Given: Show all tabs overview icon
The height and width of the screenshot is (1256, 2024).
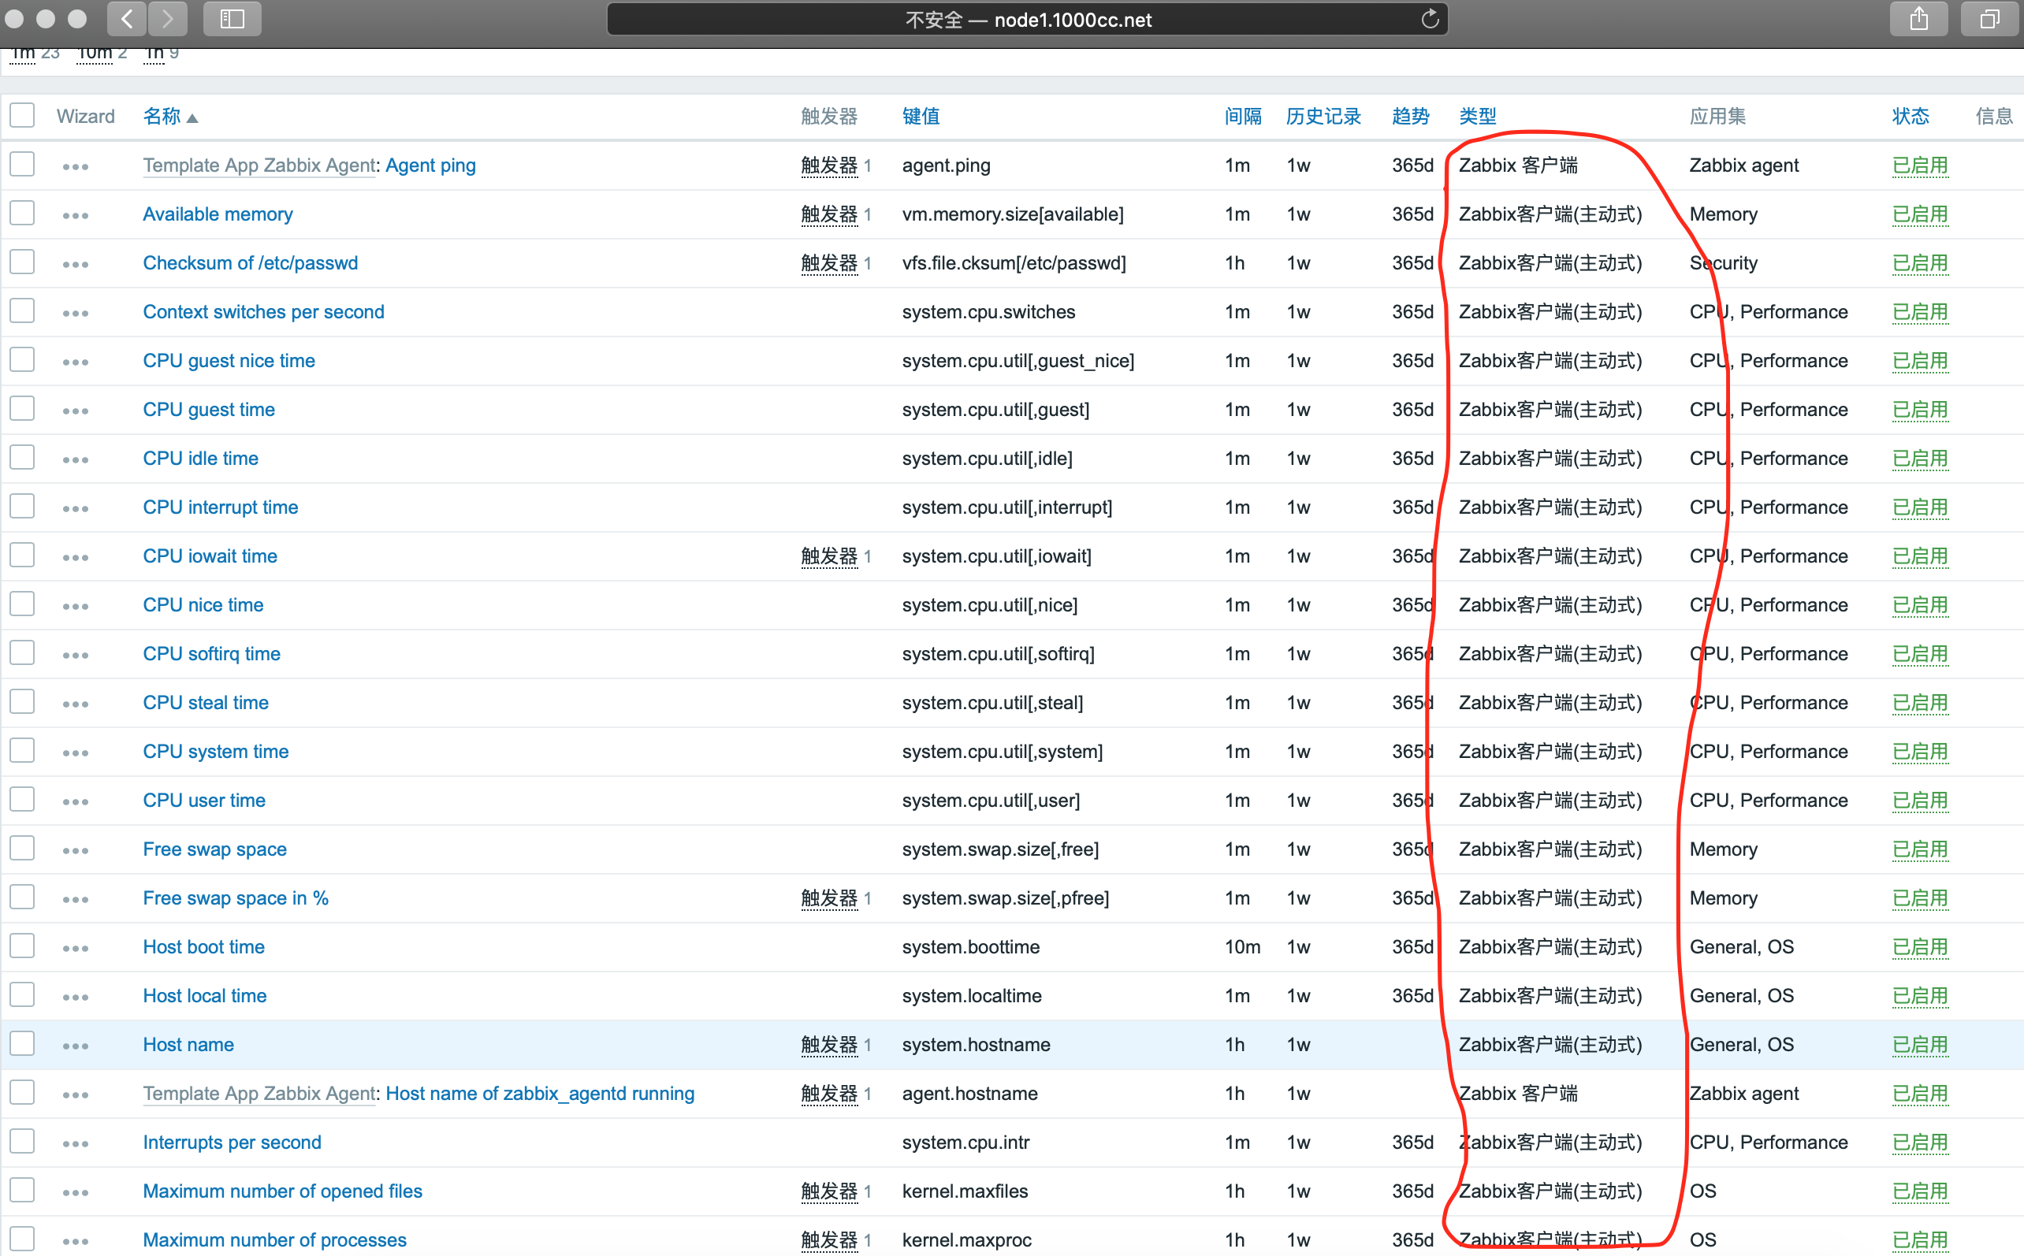Looking at the screenshot, I should pyautogui.click(x=1989, y=18).
